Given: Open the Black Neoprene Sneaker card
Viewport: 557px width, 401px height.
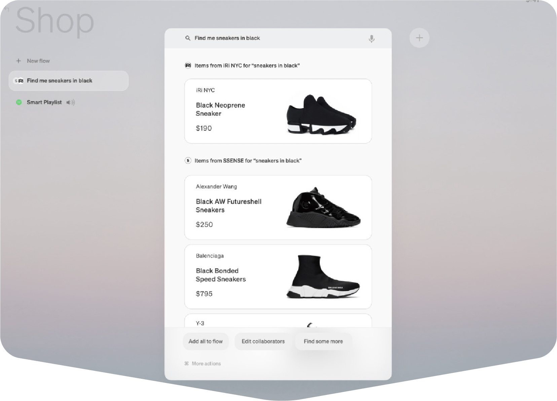Looking at the screenshot, I should click(278, 111).
